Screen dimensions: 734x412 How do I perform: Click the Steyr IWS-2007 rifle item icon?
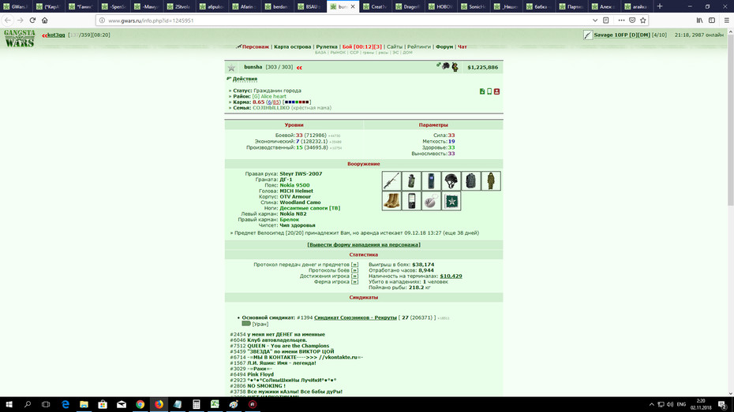coord(391,180)
